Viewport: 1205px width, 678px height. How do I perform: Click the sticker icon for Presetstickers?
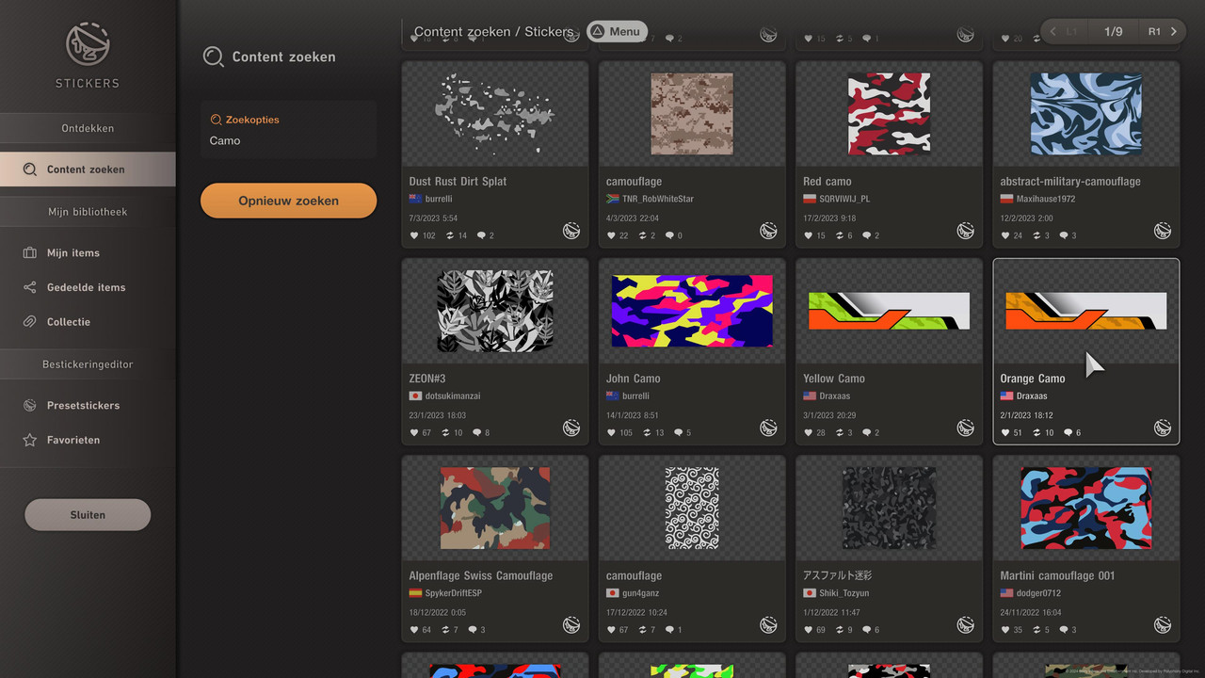click(29, 406)
